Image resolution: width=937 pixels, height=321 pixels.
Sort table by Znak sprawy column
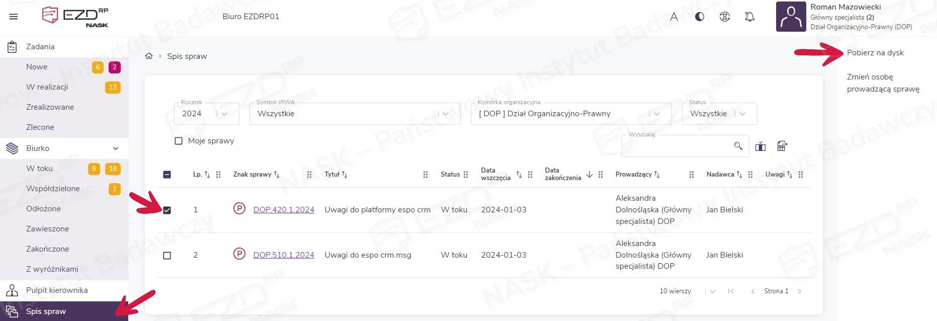252,175
